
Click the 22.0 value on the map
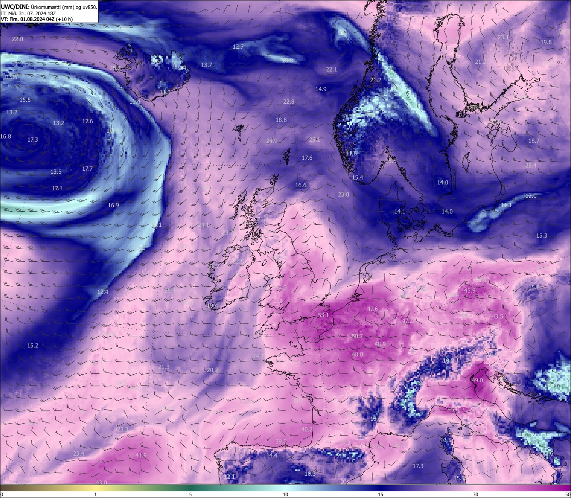point(17,39)
